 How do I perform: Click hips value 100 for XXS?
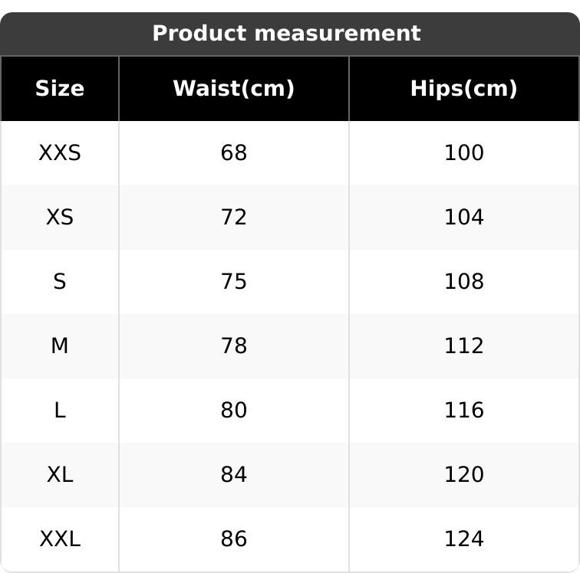[x=464, y=153]
